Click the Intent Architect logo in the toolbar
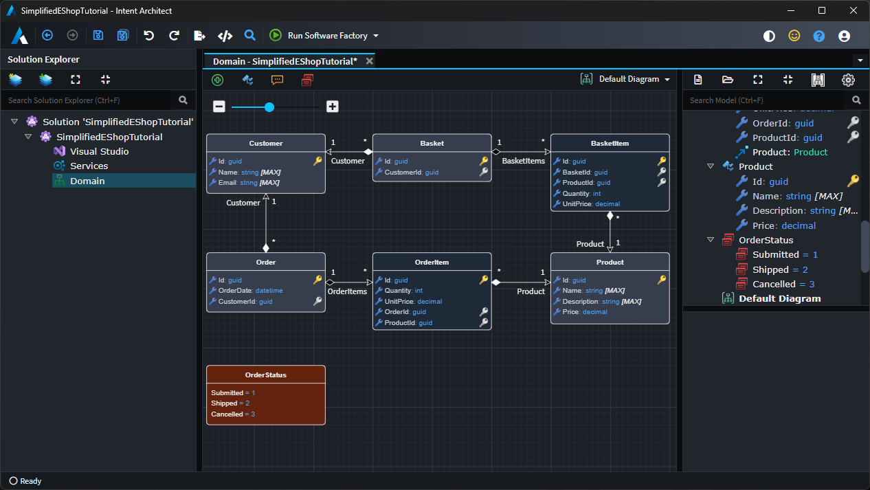The height and width of the screenshot is (490, 870). click(19, 36)
